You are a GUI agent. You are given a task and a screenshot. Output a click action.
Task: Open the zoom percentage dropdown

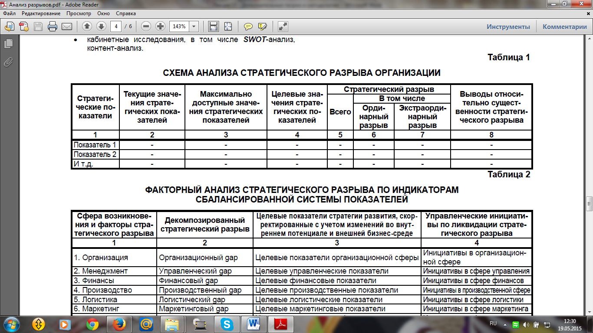click(194, 26)
